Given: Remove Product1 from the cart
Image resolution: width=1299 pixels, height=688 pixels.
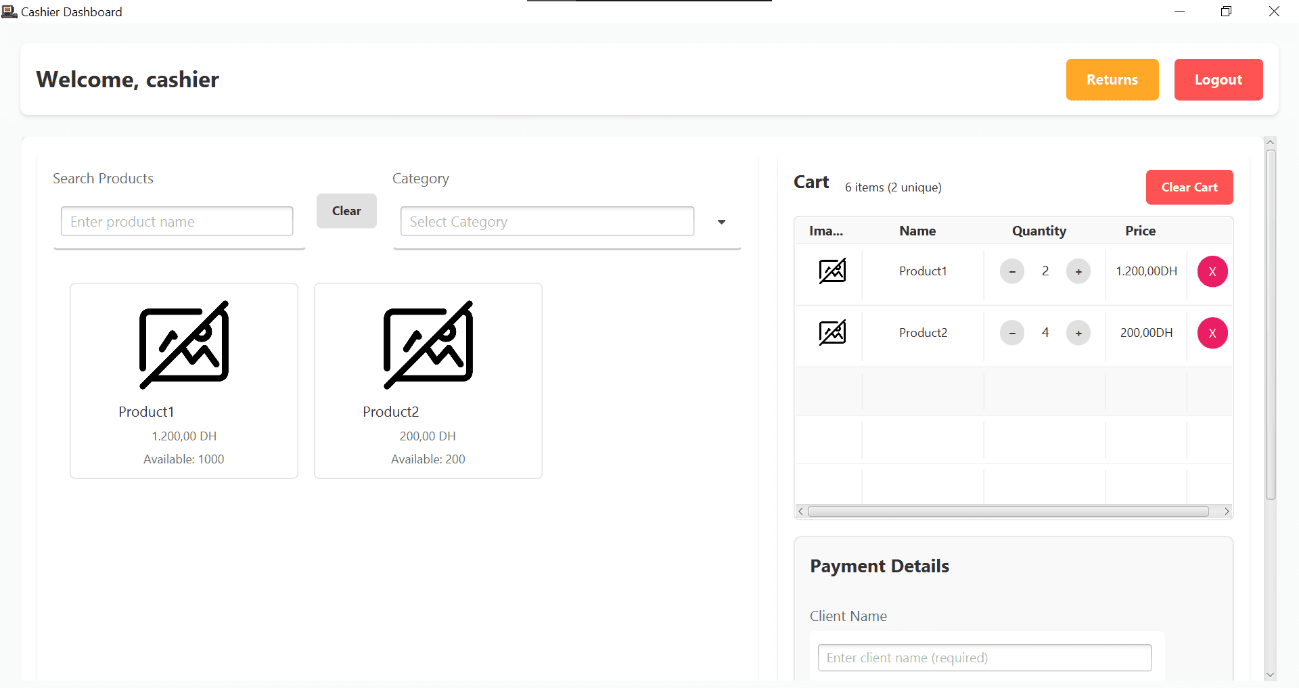Looking at the screenshot, I should pos(1212,272).
